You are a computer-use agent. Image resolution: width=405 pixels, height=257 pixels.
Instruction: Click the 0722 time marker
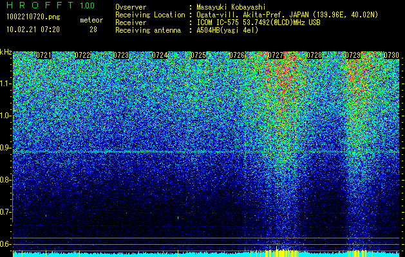(x=82, y=55)
